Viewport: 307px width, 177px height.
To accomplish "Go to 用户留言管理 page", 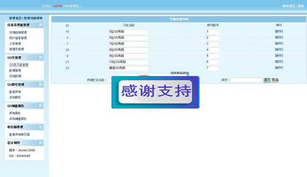I will coord(18,38).
